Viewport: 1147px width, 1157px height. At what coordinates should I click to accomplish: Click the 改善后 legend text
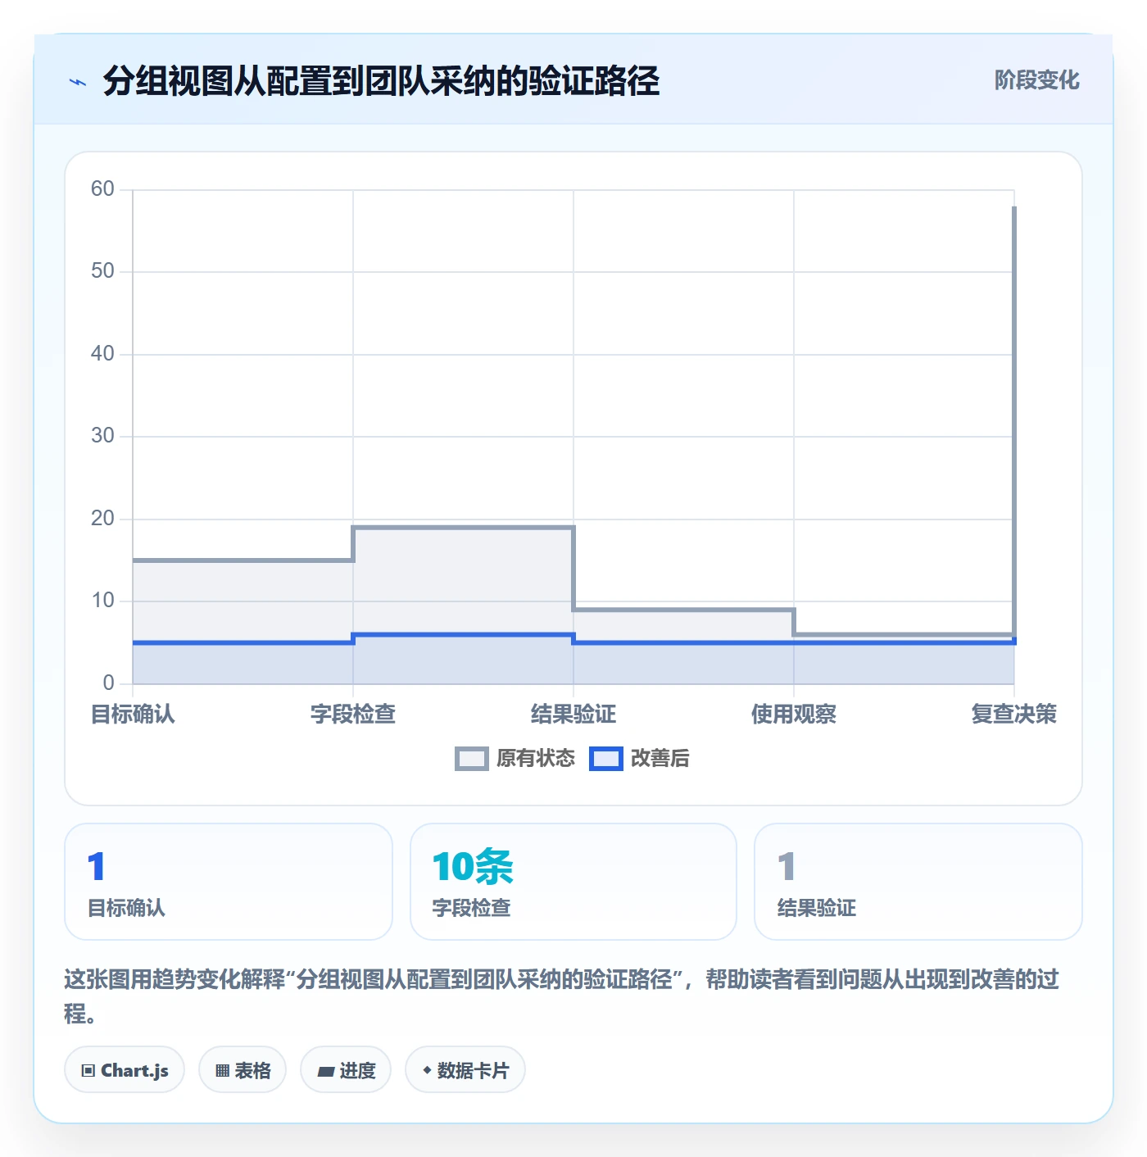coord(660,759)
